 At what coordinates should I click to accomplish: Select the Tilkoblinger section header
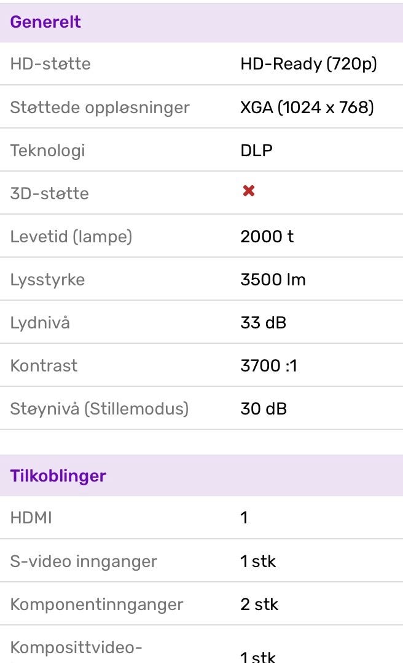click(x=202, y=475)
